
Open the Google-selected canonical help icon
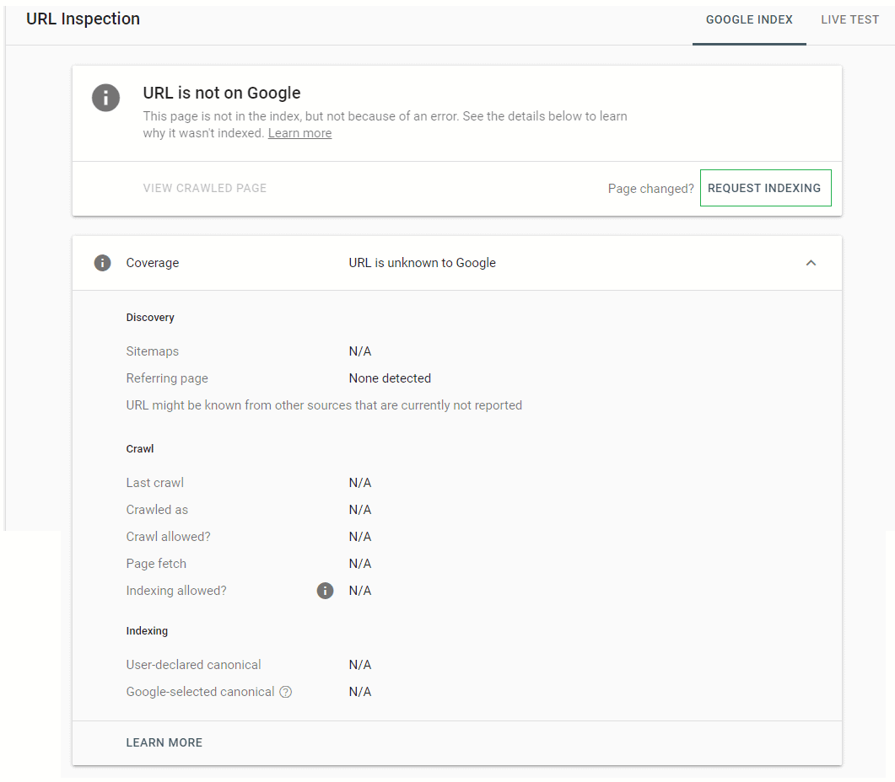click(285, 692)
